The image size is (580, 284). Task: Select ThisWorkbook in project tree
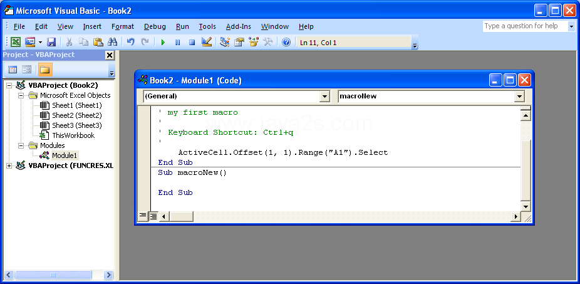(73, 135)
